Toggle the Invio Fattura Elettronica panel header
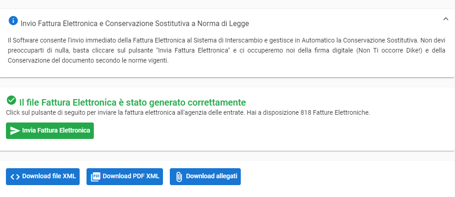Viewport: 455px width, 197px height. pos(227,23)
